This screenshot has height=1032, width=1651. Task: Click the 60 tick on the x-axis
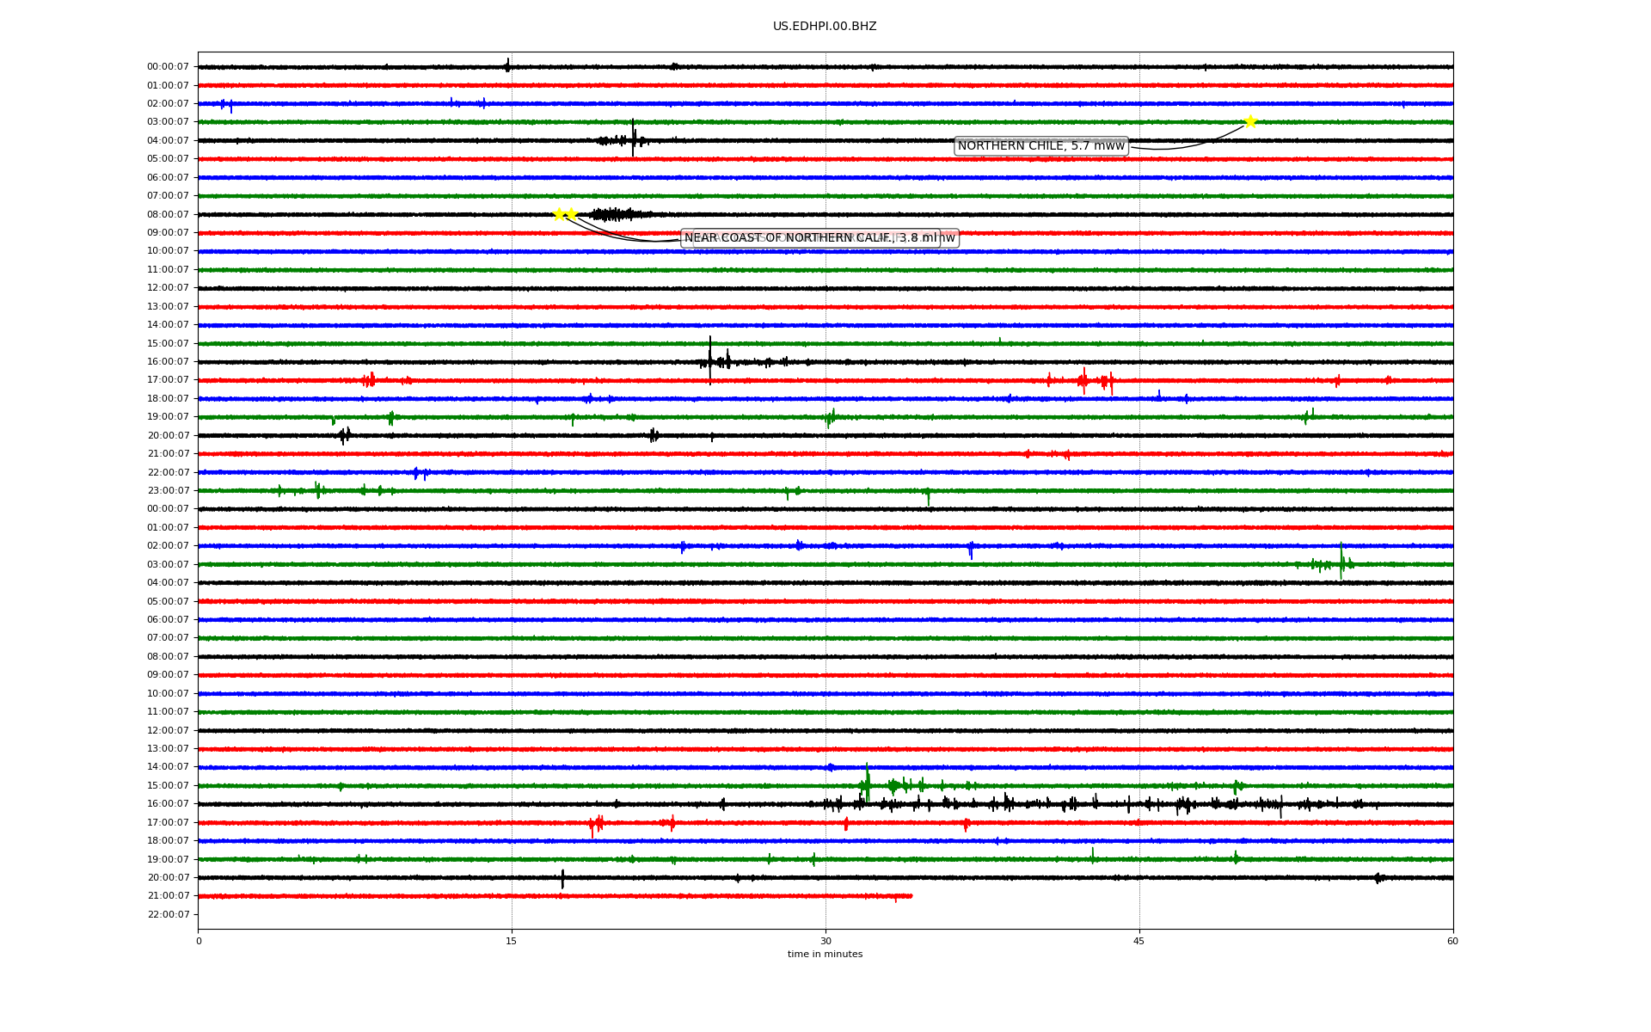click(x=1452, y=941)
